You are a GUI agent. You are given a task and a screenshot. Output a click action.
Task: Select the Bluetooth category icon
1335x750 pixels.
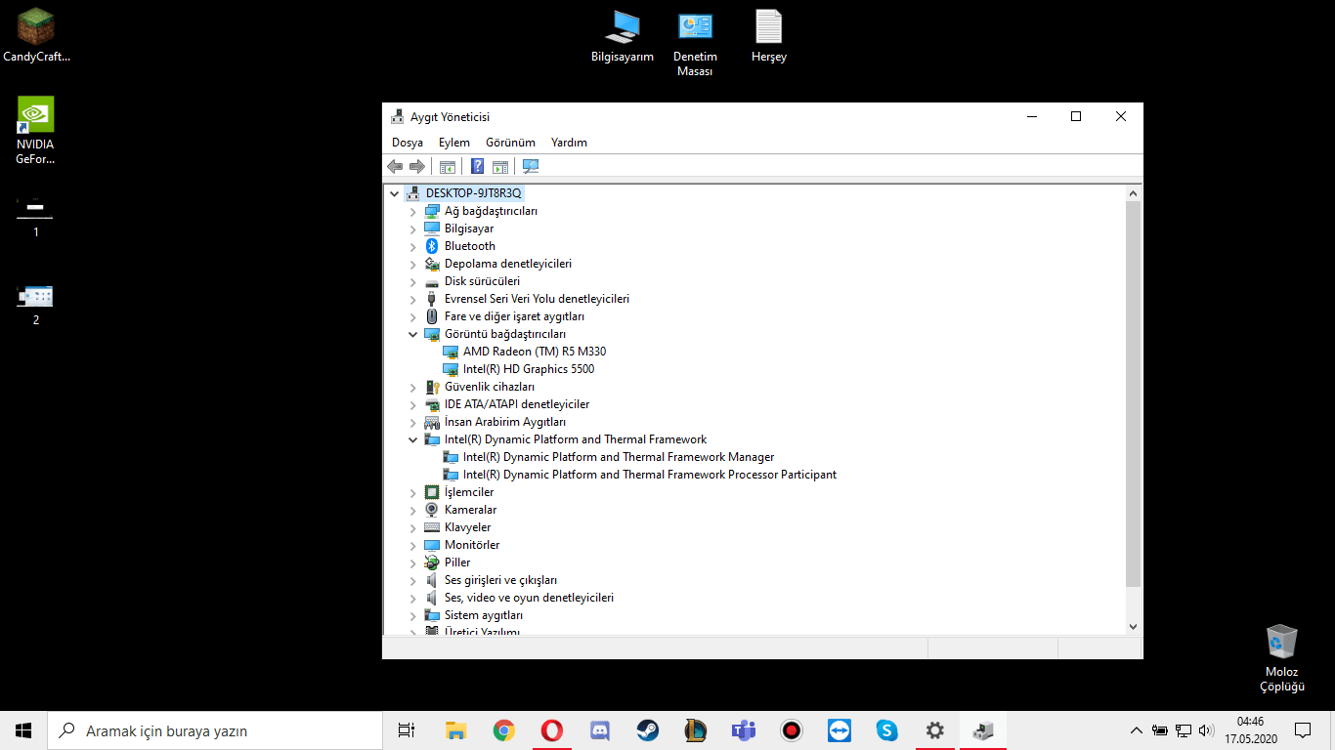(432, 246)
